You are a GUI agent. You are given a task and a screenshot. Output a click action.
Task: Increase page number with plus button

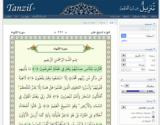(x=123, y=70)
